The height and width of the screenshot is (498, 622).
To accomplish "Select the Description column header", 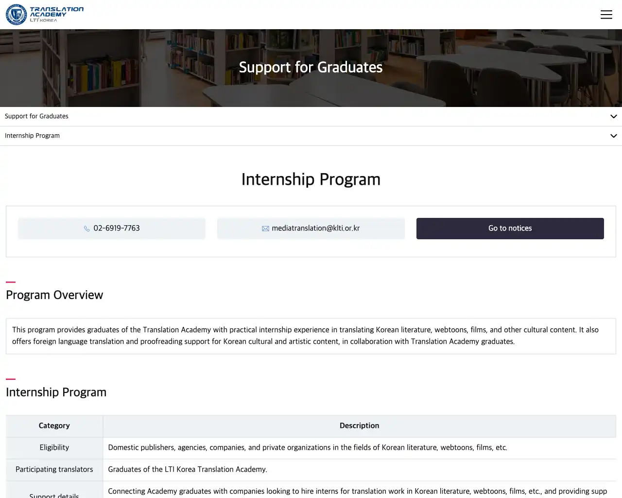I will (359, 426).
